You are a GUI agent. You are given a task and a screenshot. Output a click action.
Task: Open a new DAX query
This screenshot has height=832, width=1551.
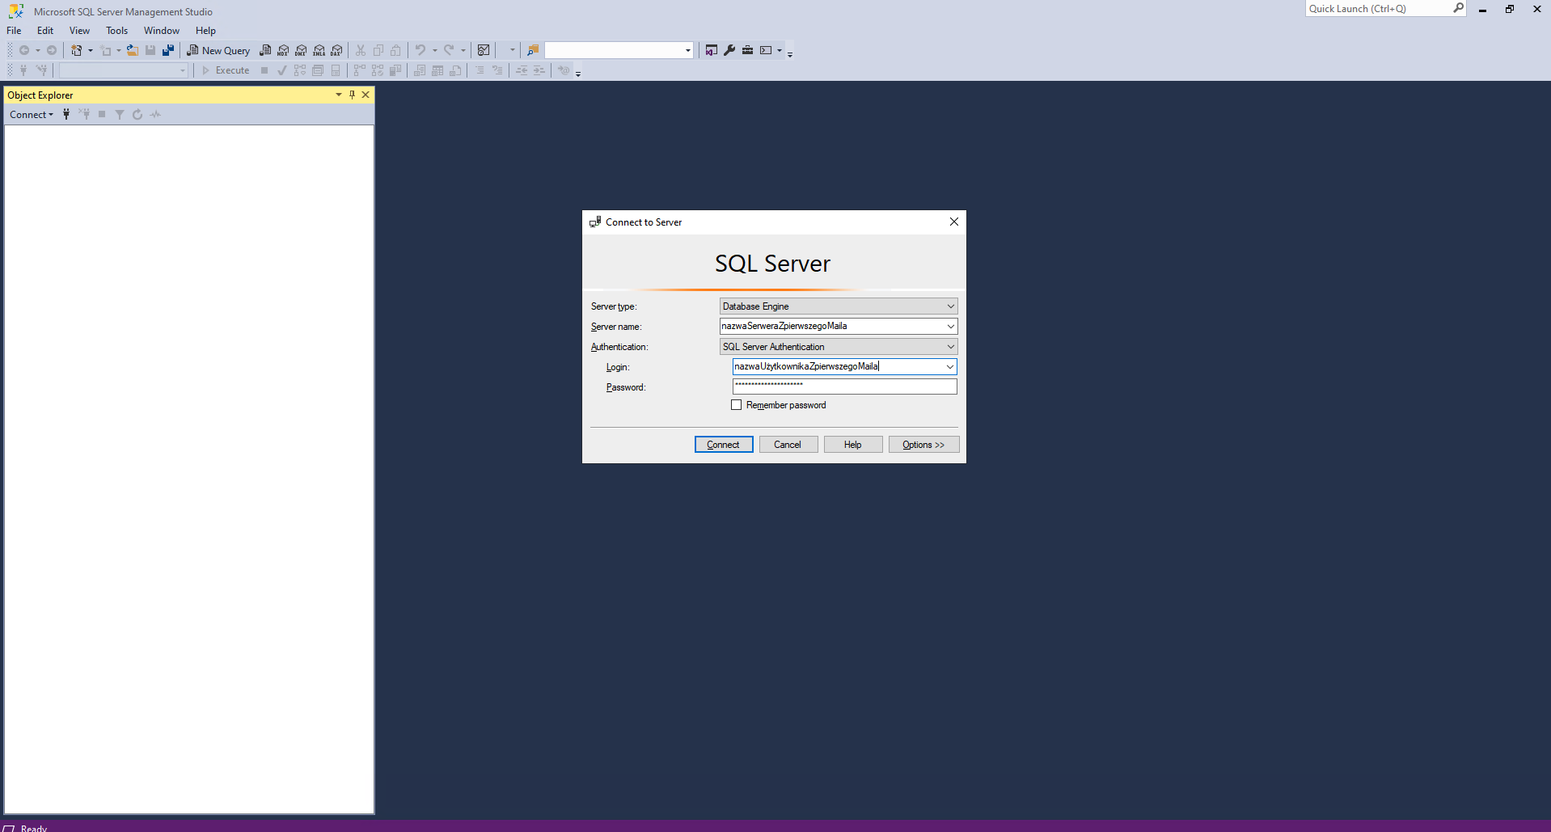[x=337, y=50]
